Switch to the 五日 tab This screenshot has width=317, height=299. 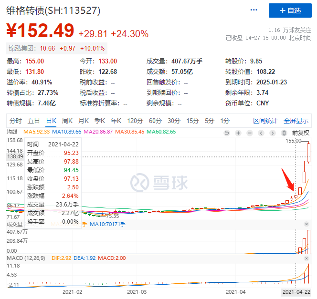click(x=33, y=121)
